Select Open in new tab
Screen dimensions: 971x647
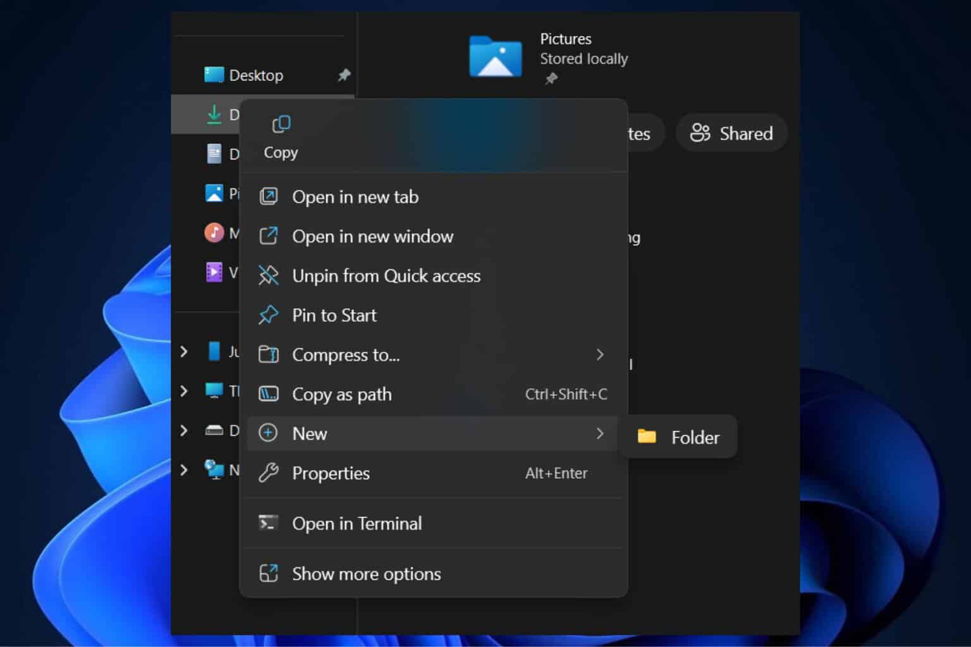(x=355, y=197)
